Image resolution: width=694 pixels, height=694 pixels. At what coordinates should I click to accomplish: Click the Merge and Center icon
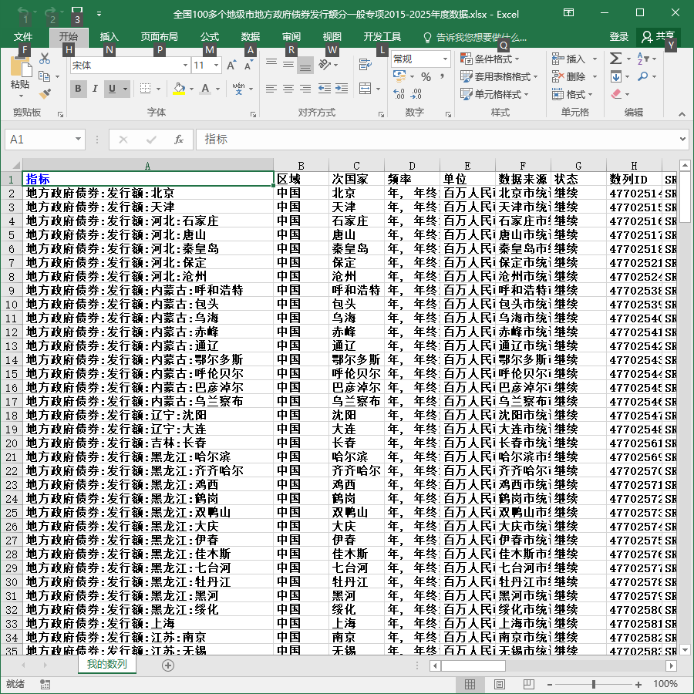pos(366,89)
